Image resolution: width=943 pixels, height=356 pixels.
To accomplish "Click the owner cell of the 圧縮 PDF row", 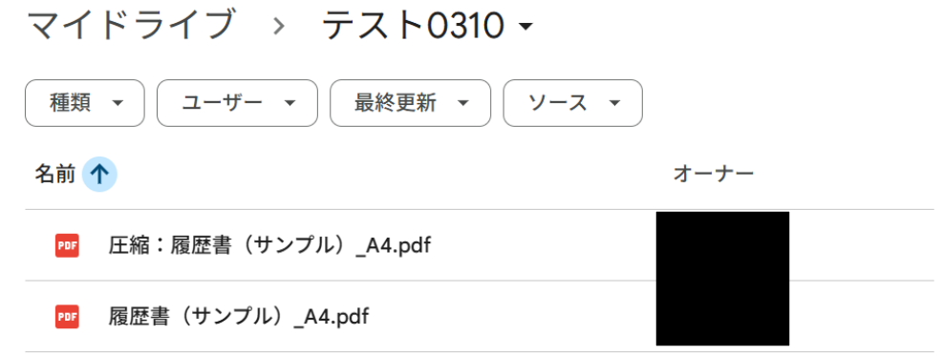I will [x=722, y=245].
